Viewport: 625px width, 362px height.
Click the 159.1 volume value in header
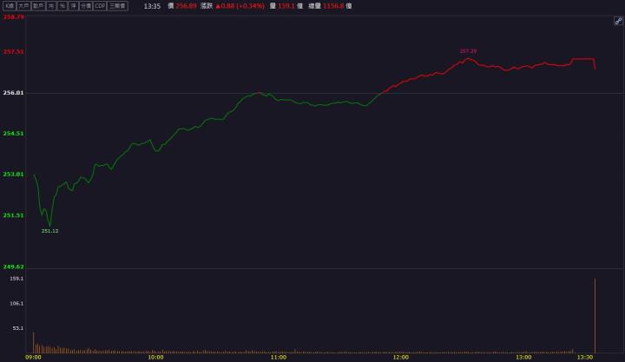(286, 6)
